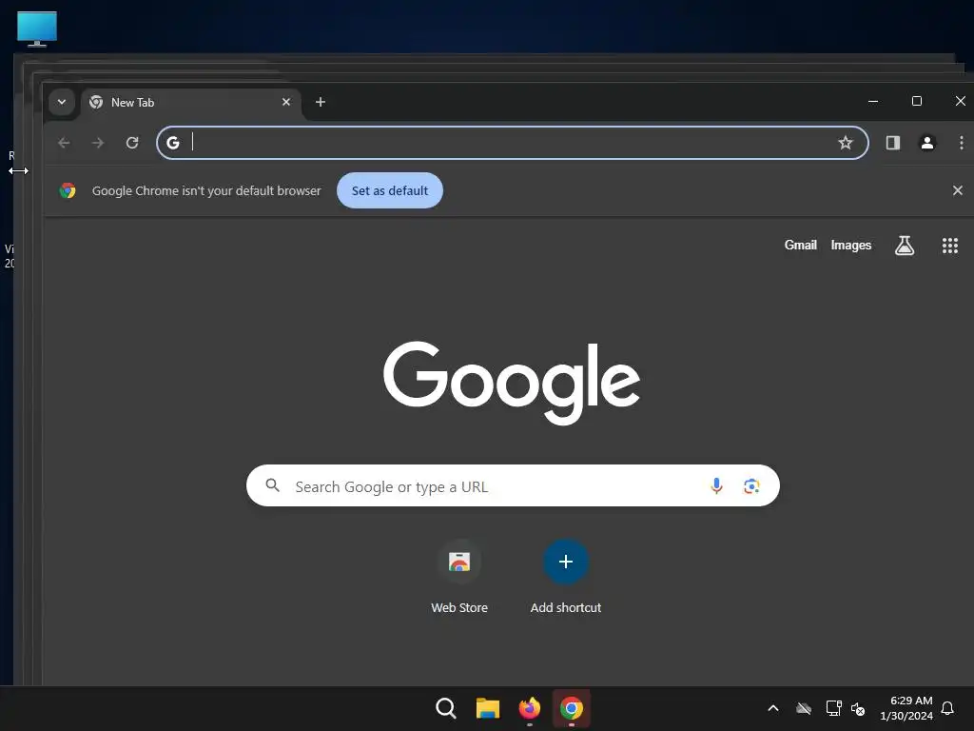Click Add shortcut button

566,578
